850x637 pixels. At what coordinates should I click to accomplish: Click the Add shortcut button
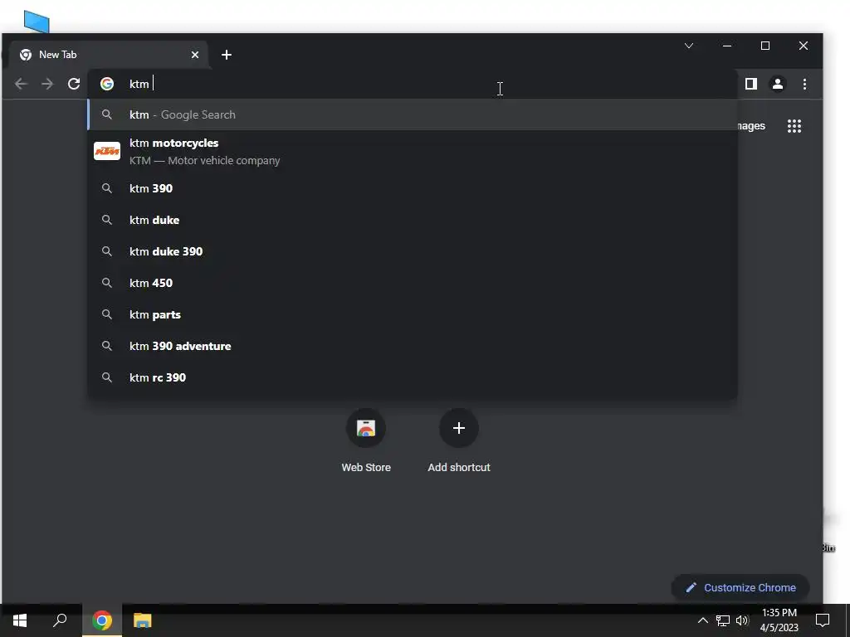pyautogui.click(x=458, y=441)
